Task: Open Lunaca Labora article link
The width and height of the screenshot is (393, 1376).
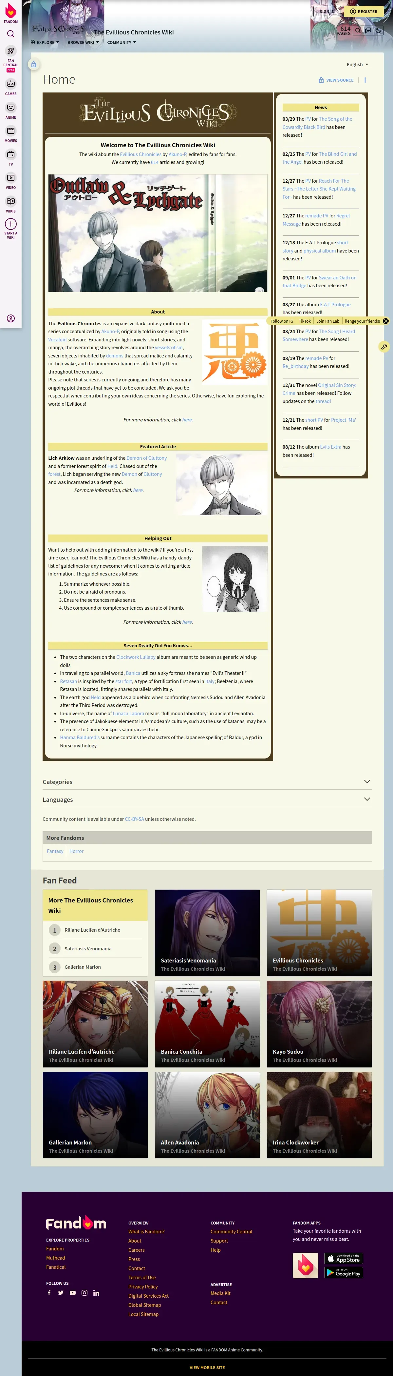Action: click(128, 713)
